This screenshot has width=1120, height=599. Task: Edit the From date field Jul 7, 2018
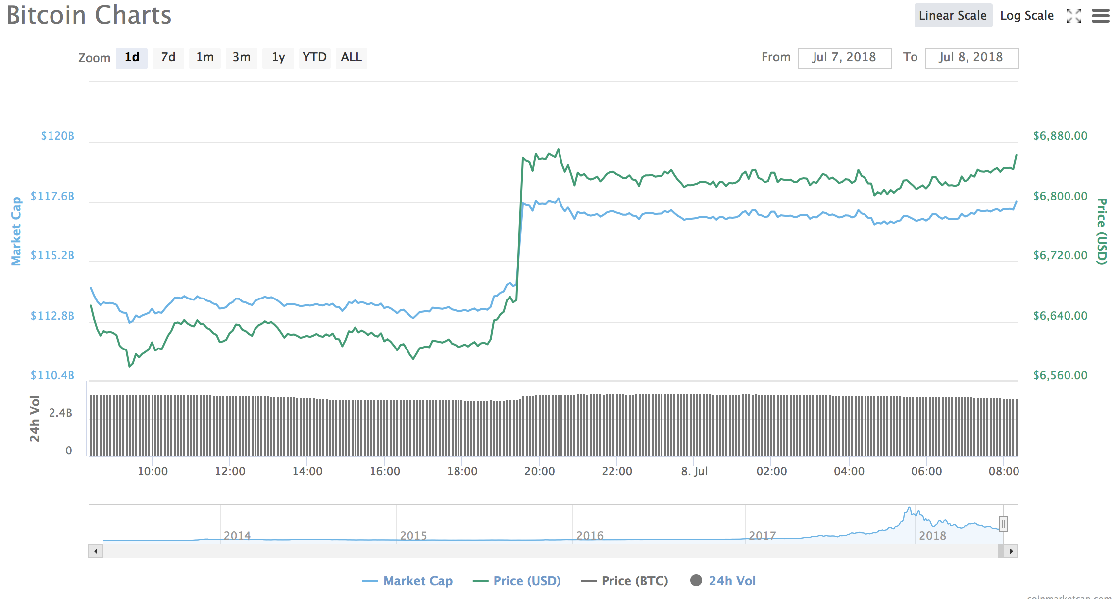(845, 58)
